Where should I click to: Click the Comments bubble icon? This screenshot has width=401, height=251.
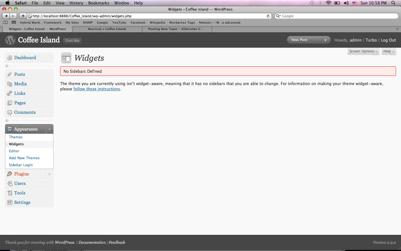coord(10,112)
